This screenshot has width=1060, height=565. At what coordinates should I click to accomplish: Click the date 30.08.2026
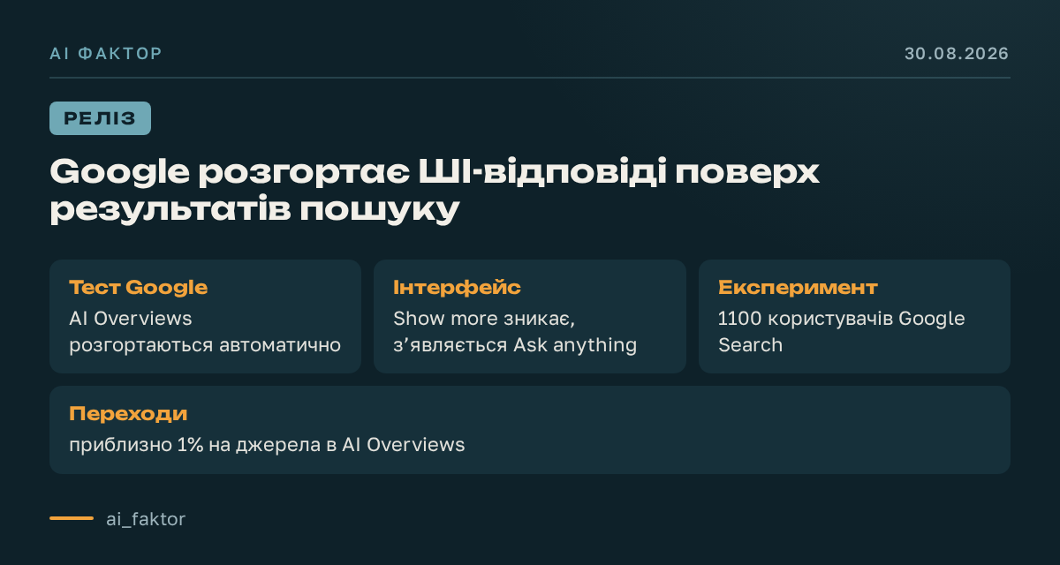(x=957, y=54)
